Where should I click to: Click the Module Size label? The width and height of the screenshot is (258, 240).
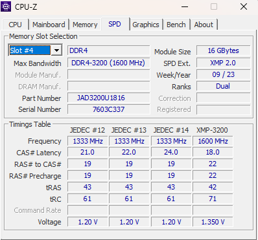(172, 52)
